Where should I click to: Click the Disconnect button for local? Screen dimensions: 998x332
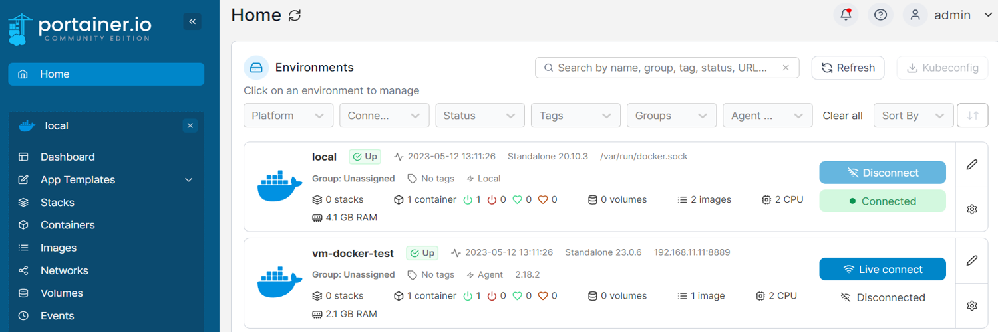click(882, 173)
